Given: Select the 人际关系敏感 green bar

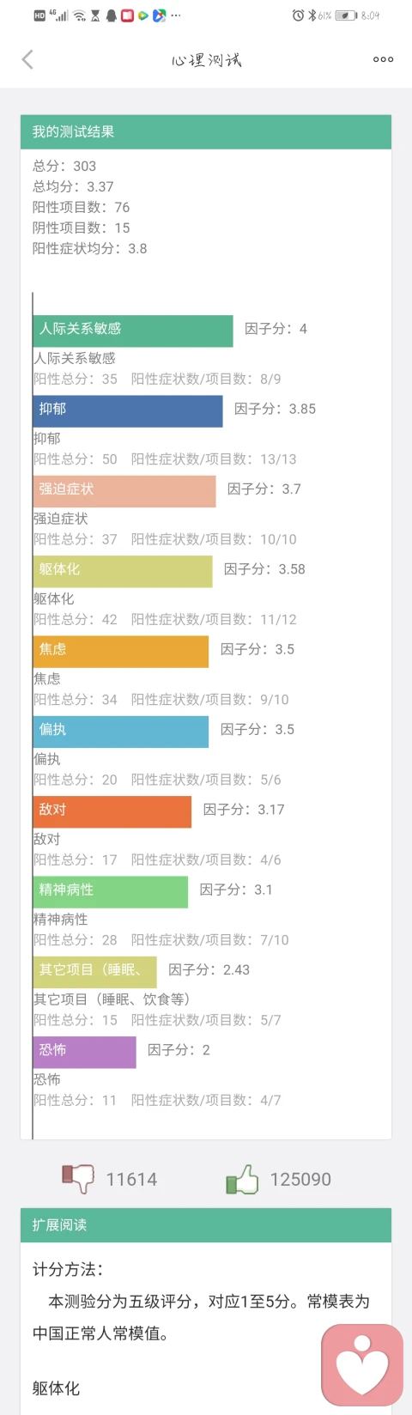Looking at the screenshot, I should pyautogui.click(x=133, y=331).
